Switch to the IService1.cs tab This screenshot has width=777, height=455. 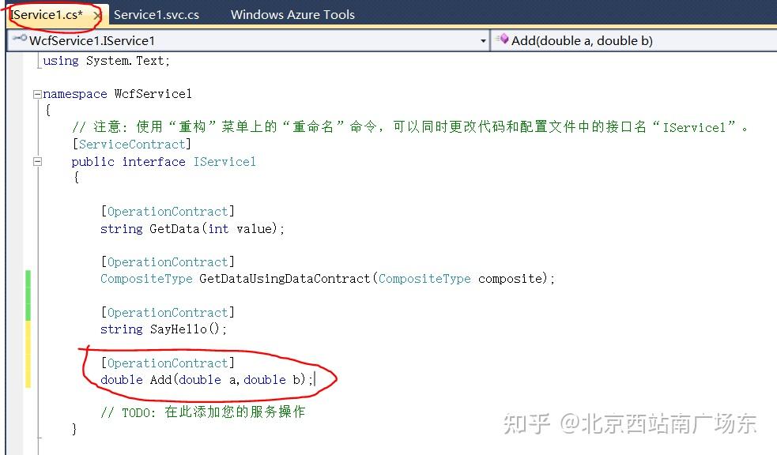[47, 15]
